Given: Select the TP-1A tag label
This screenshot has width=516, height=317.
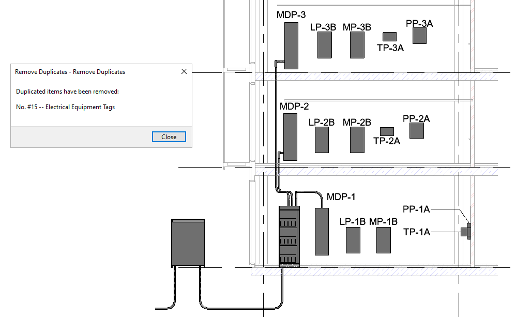Looking at the screenshot, I should (x=417, y=232).
